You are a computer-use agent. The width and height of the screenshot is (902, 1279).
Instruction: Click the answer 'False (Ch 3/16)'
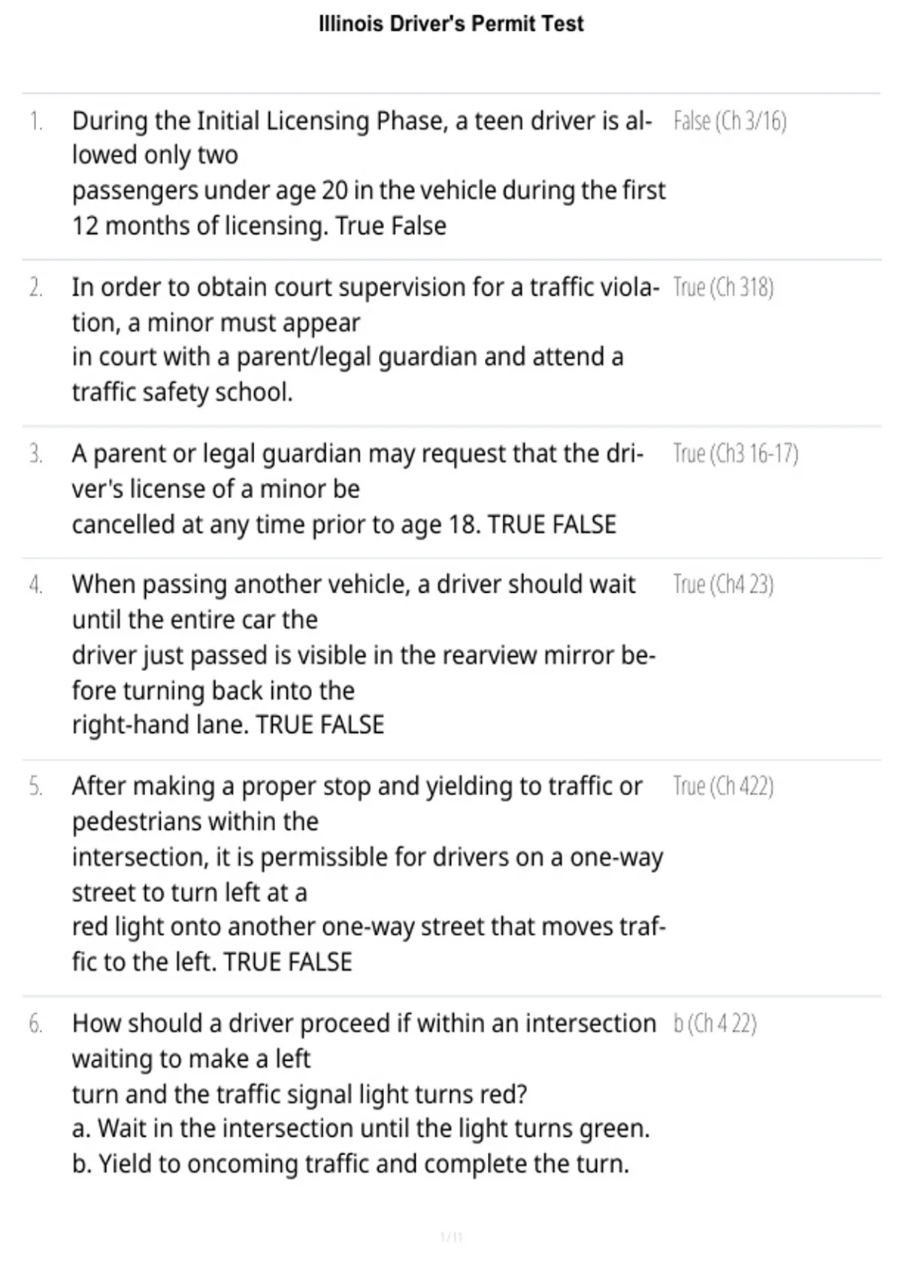pos(730,121)
